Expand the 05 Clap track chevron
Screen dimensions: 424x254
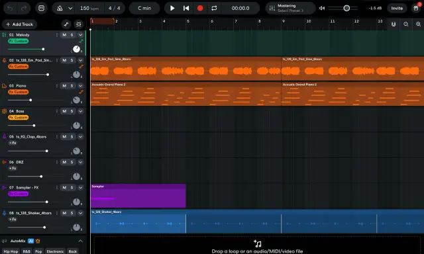(x=80, y=136)
